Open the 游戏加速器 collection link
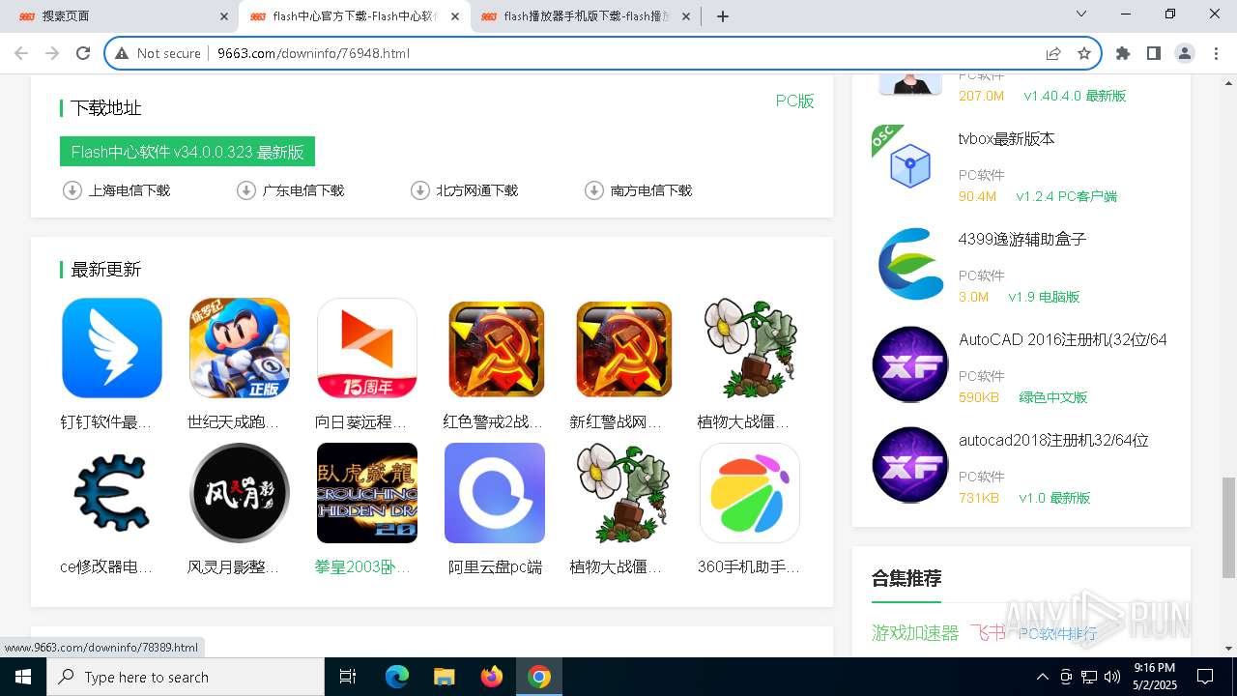1237x696 pixels. 915,633
